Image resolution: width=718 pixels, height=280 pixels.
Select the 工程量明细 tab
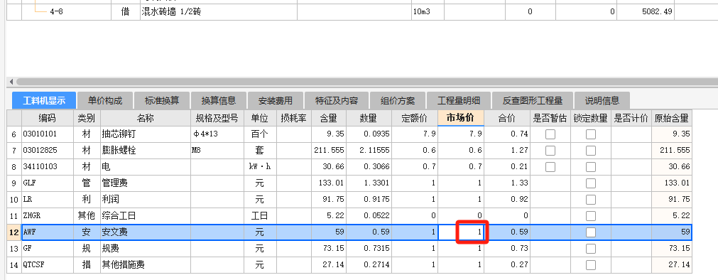point(459,100)
